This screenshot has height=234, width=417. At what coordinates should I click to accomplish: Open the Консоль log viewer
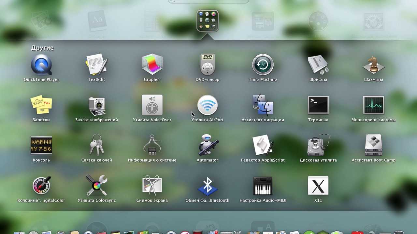[x=41, y=145]
